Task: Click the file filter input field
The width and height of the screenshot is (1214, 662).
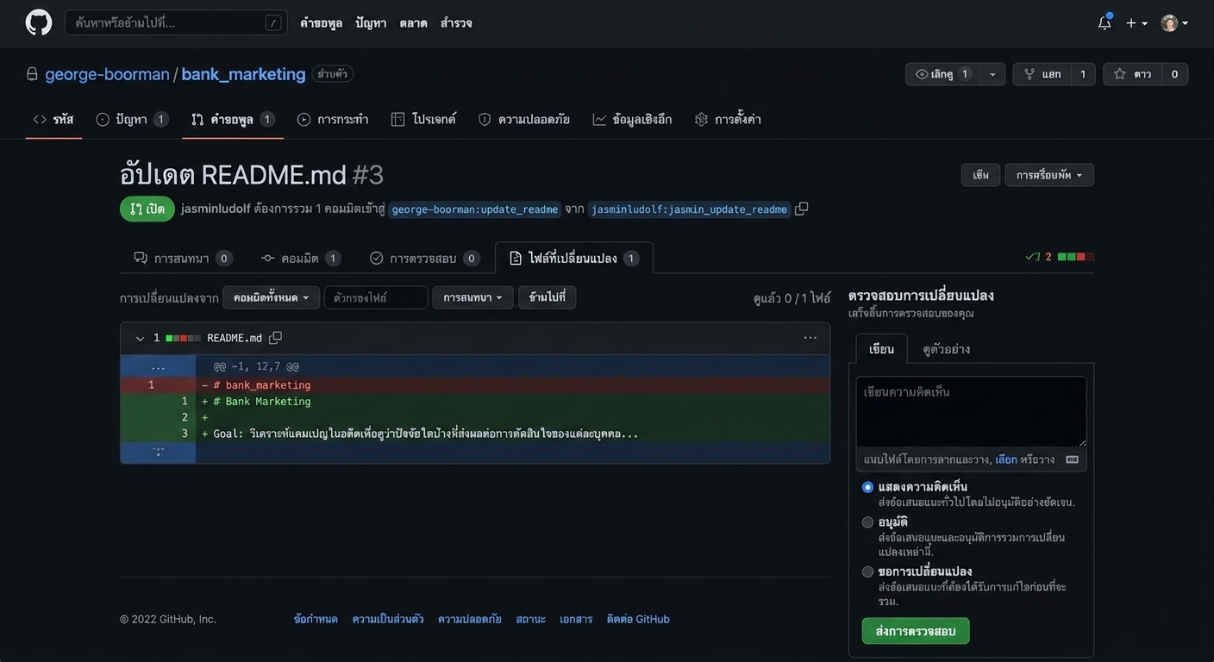Action: [376, 297]
